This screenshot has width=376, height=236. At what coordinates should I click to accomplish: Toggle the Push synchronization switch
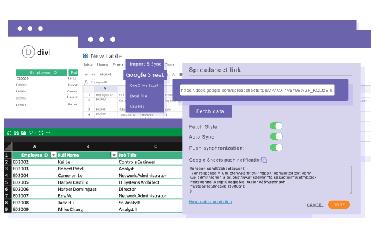click(x=276, y=147)
